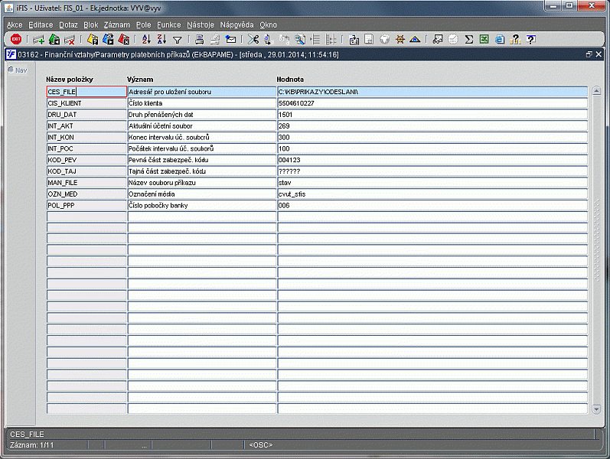610x459 pixels.
Task: Click the printer icon in toolbar
Action: click(x=199, y=39)
